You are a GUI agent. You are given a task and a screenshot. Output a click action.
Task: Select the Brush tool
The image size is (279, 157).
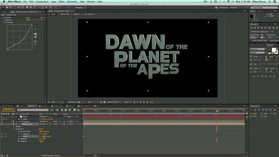(39, 7)
